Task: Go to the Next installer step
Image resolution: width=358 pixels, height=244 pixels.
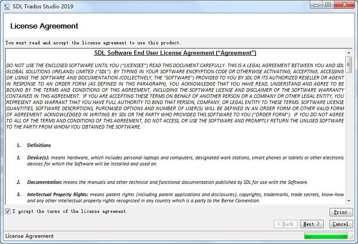Action: (x=312, y=224)
